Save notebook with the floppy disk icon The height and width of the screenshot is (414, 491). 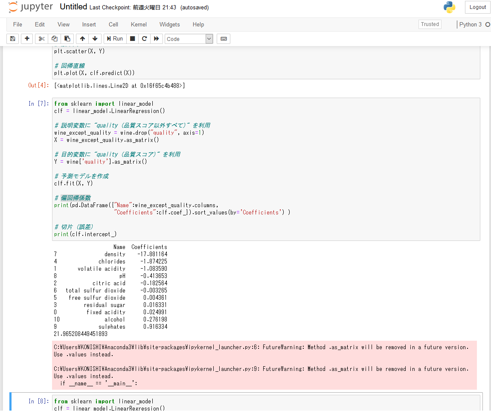click(12, 39)
